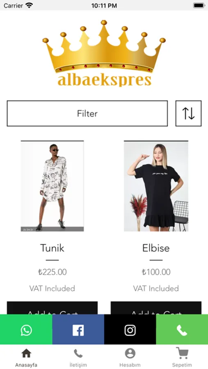
Task: Add the Tunik to cart
Action: pyautogui.click(x=52, y=308)
